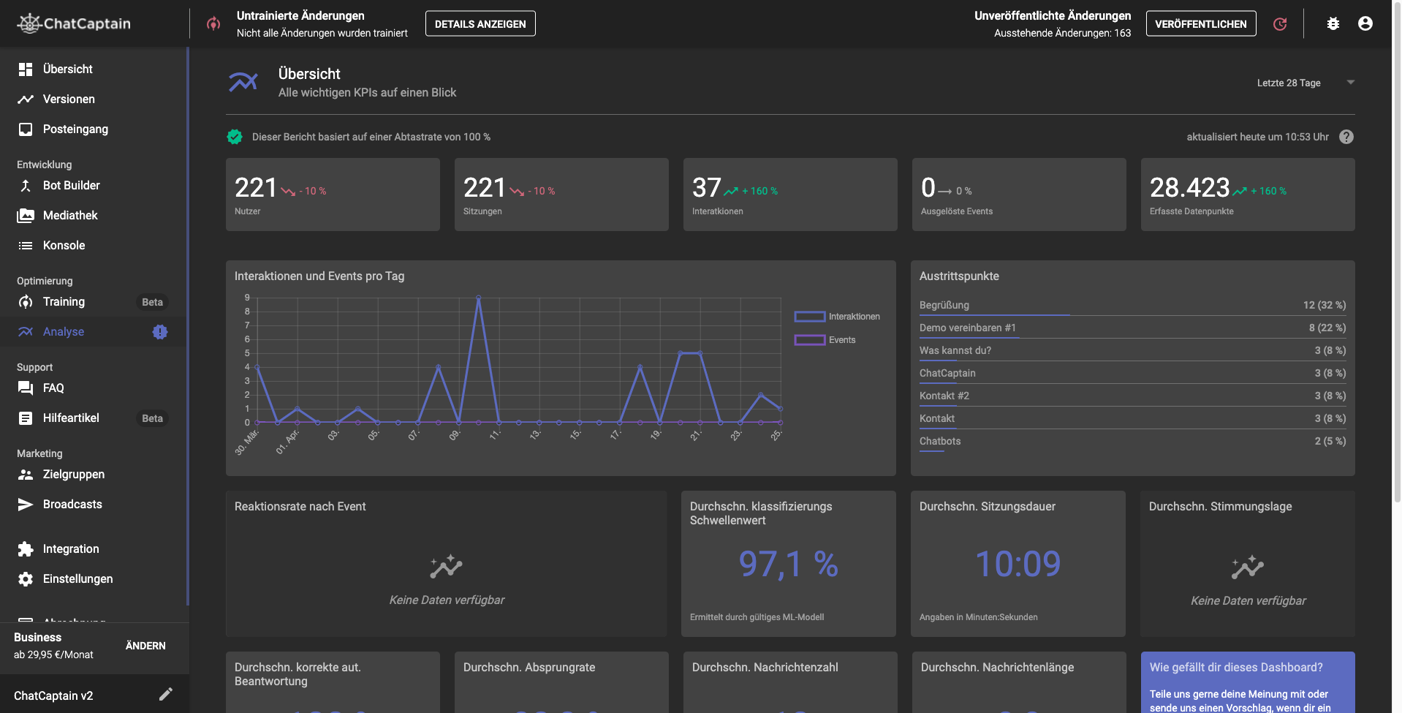Click the blue alert badge next to Analyse

tap(160, 332)
